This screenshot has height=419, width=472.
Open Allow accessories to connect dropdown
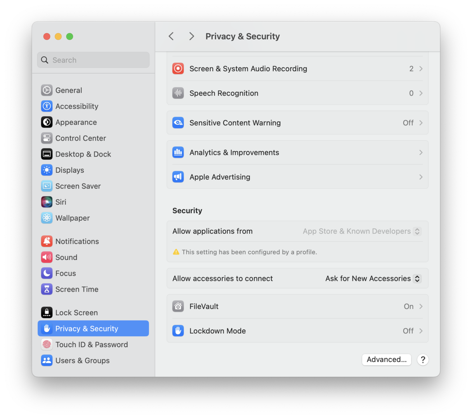coord(373,278)
